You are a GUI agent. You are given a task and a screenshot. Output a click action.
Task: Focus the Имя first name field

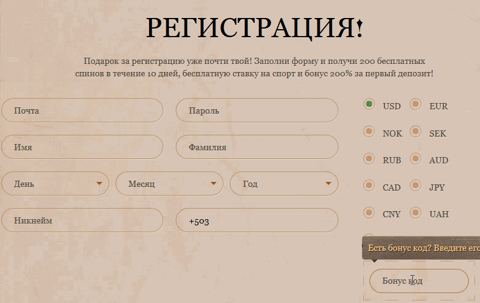(x=83, y=147)
